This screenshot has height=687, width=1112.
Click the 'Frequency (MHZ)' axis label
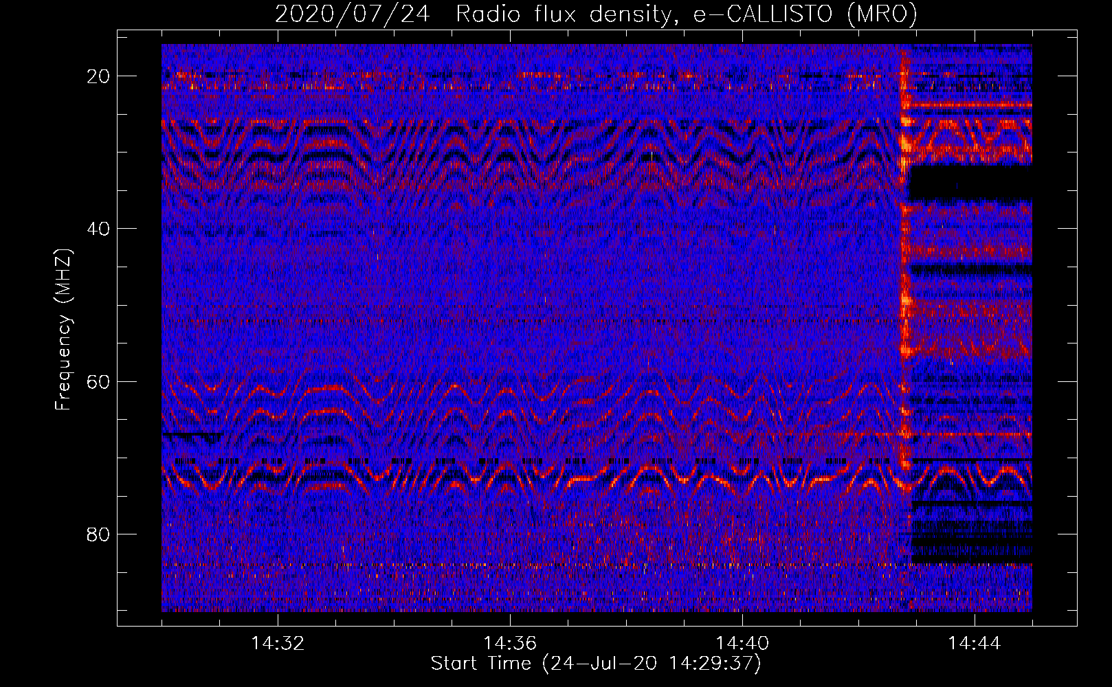(63, 330)
